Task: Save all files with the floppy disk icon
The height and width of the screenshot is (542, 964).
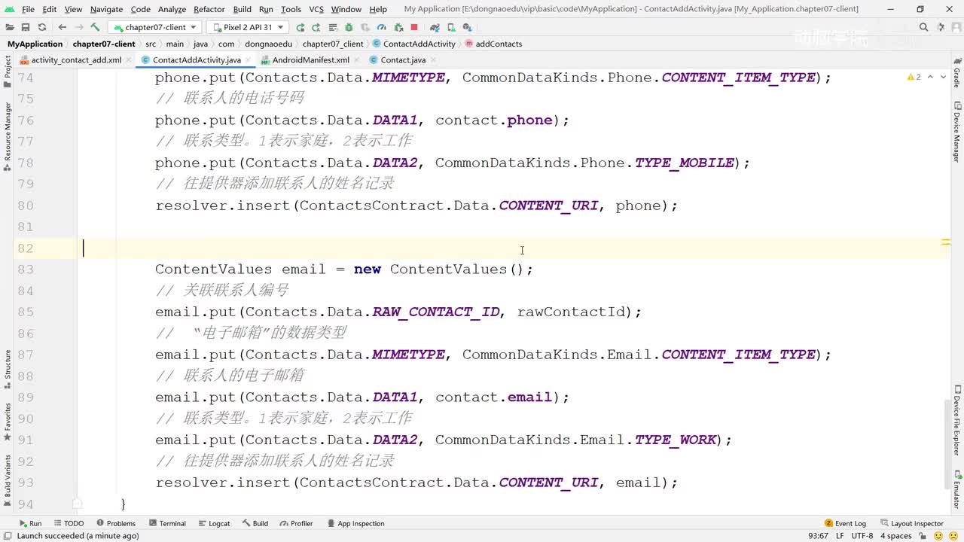Action: tap(26, 27)
